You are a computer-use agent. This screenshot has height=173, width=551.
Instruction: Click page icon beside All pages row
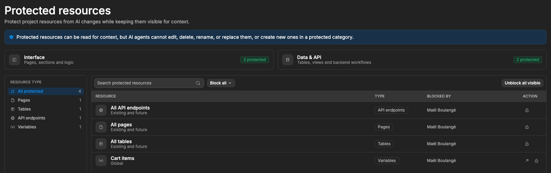click(x=101, y=127)
